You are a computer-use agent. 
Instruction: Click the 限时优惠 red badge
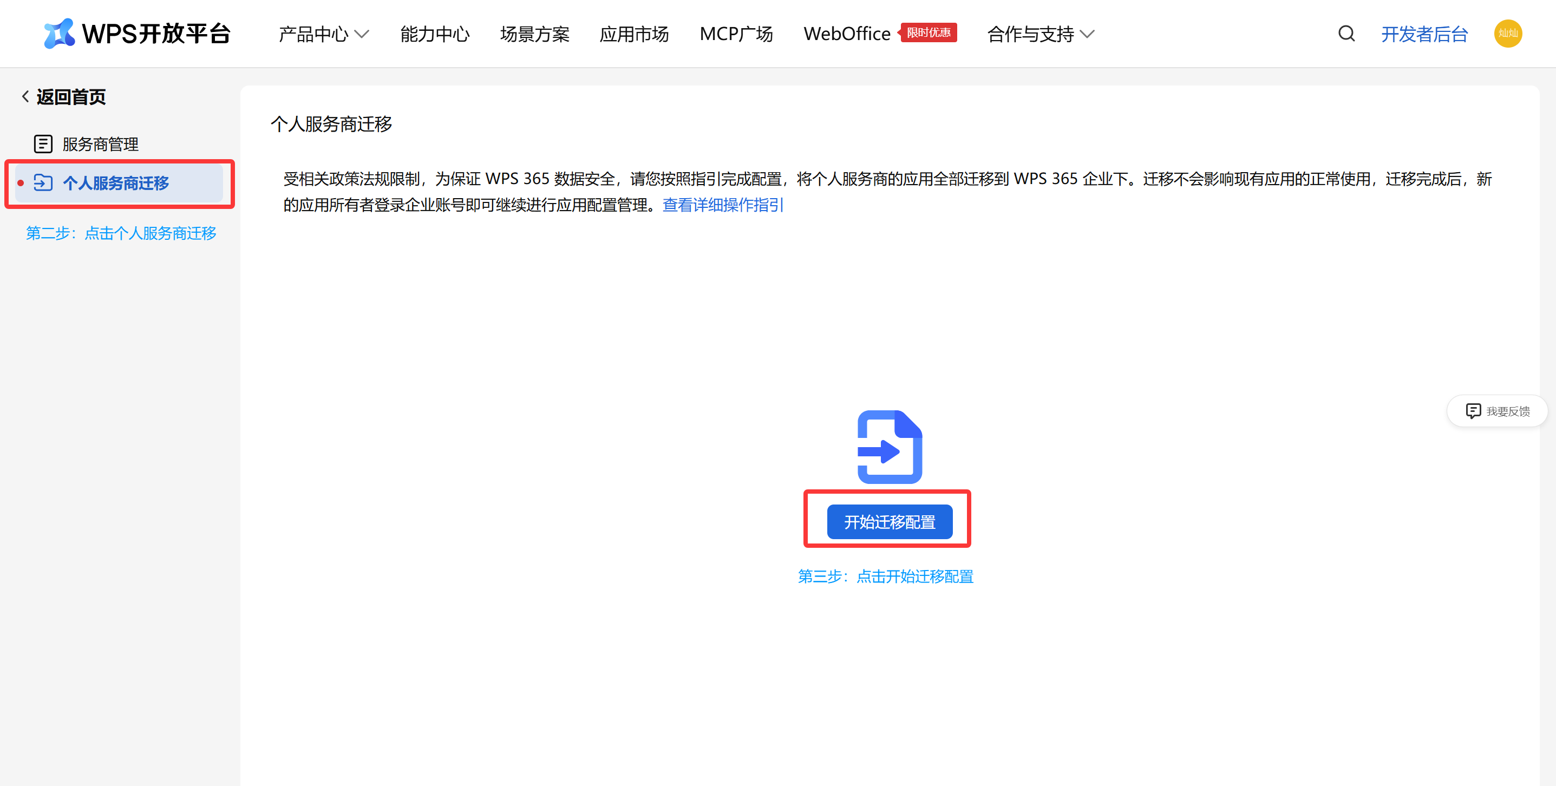[929, 32]
